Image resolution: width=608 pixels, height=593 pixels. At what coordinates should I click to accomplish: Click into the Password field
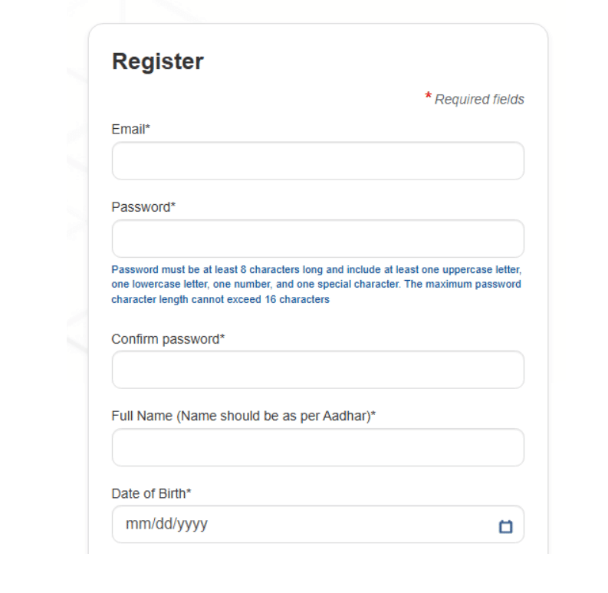click(x=317, y=239)
